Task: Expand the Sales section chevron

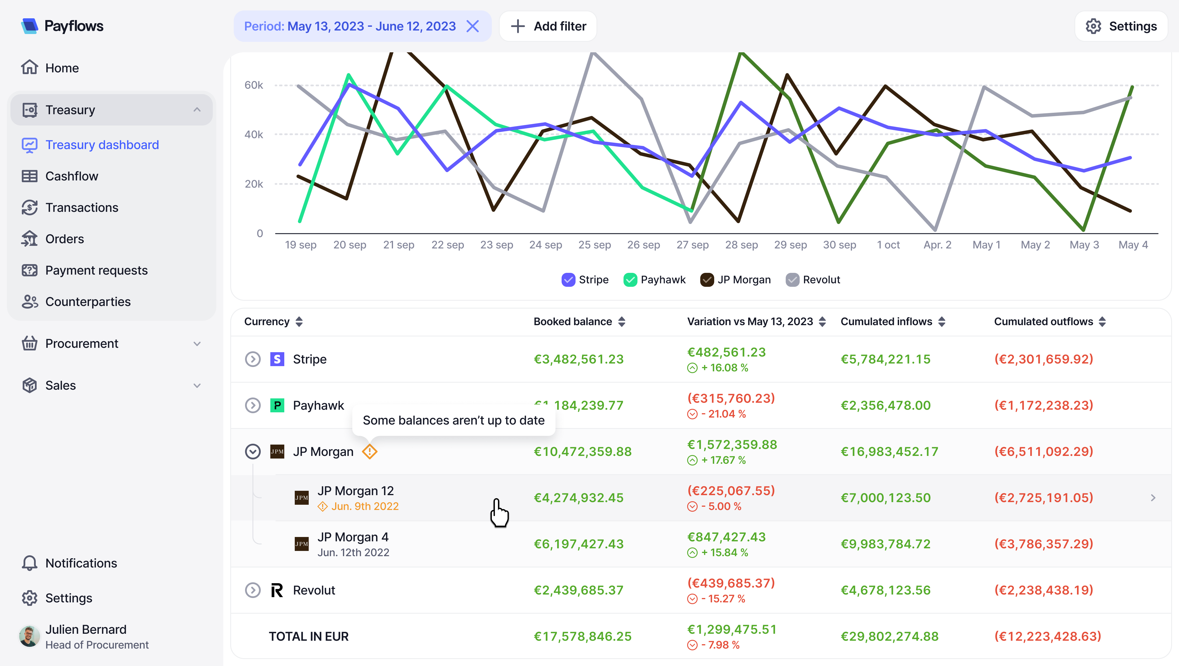Action: pyautogui.click(x=197, y=385)
